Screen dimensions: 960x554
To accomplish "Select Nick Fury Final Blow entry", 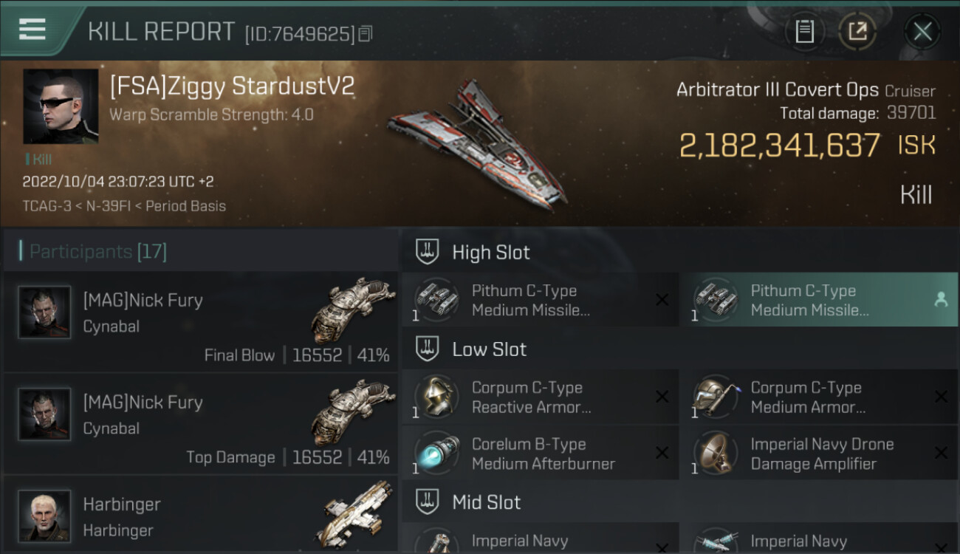I will [x=199, y=322].
